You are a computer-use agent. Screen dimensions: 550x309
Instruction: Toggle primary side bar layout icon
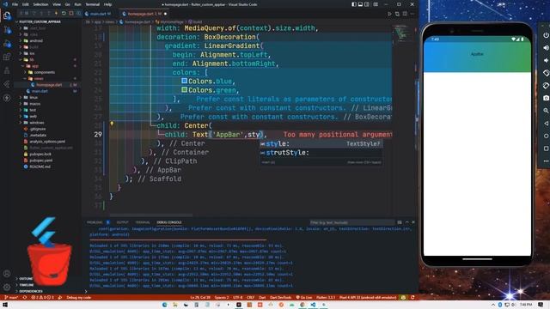pos(354,4)
